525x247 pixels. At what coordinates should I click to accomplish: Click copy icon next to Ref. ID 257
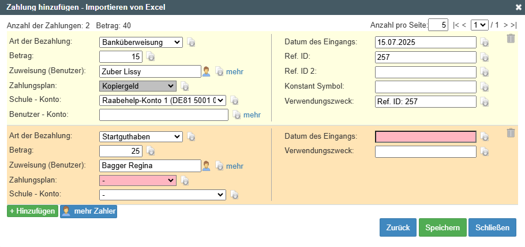485,57
